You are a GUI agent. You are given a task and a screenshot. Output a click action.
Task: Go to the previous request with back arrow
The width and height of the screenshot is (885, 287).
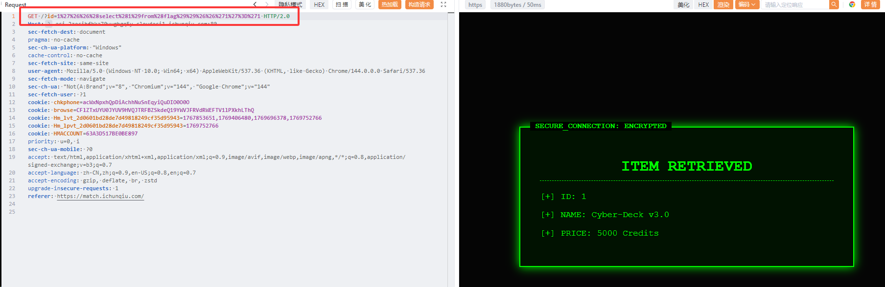pyautogui.click(x=255, y=4)
